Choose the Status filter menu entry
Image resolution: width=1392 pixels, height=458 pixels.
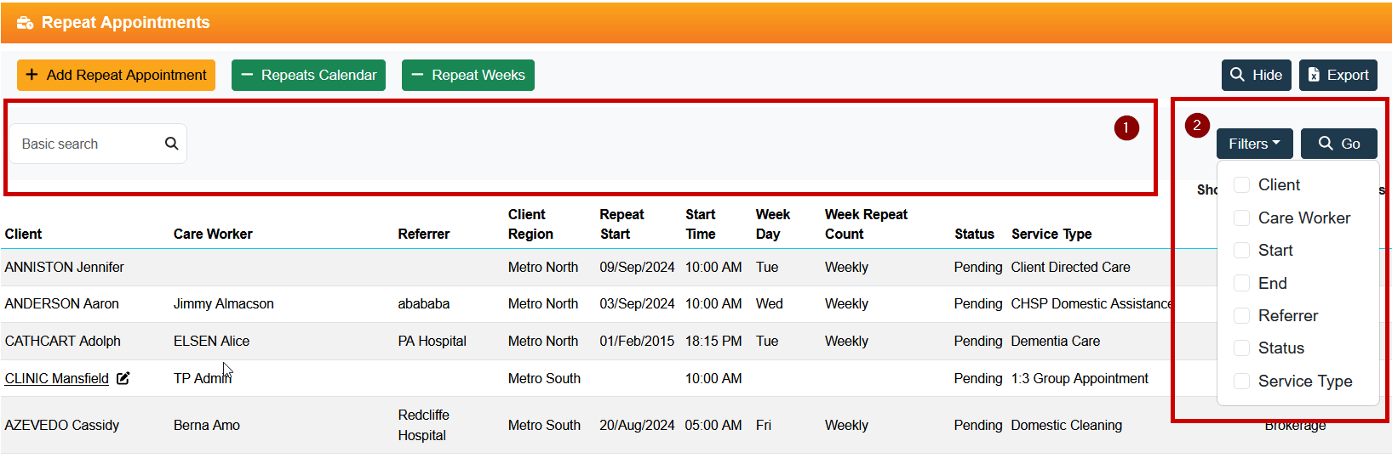(x=1280, y=348)
